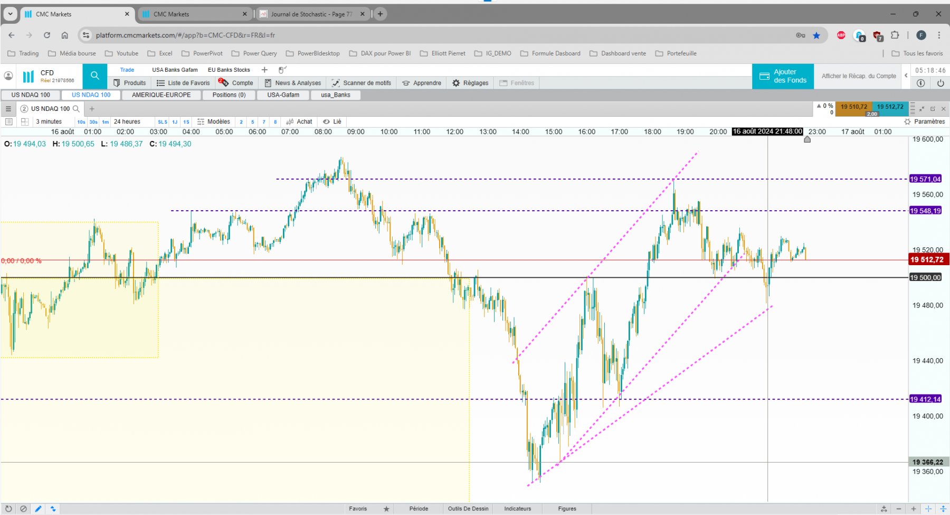Open the 3 minutes interval dropdown
This screenshot has width=950, height=515.
click(50, 121)
